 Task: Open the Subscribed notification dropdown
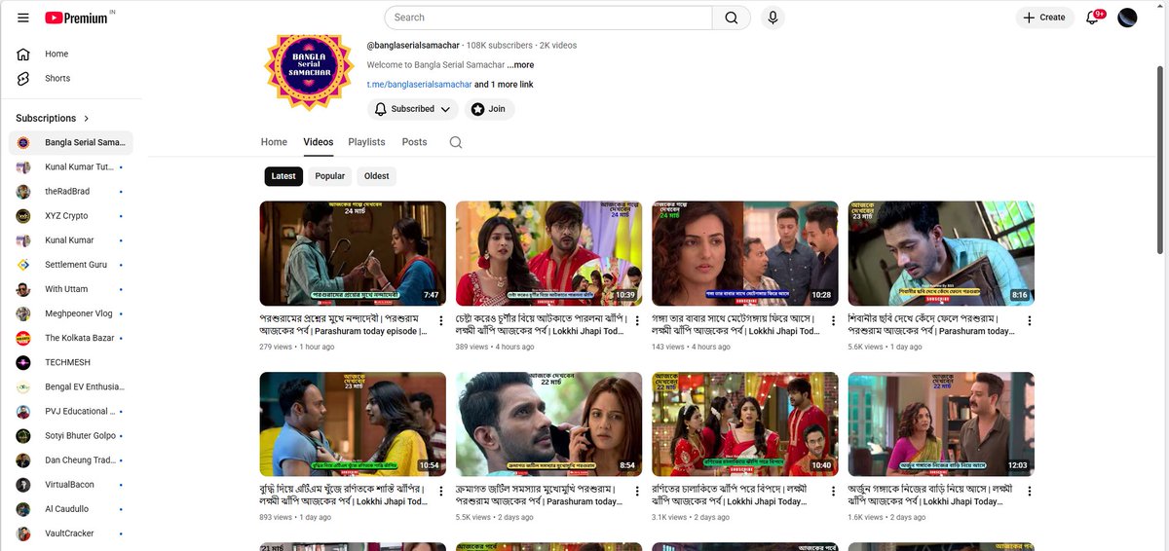pyautogui.click(x=413, y=109)
